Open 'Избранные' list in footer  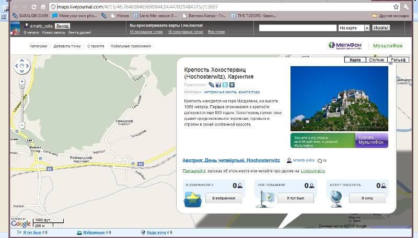pyautogui.click(x=94, y=232)
